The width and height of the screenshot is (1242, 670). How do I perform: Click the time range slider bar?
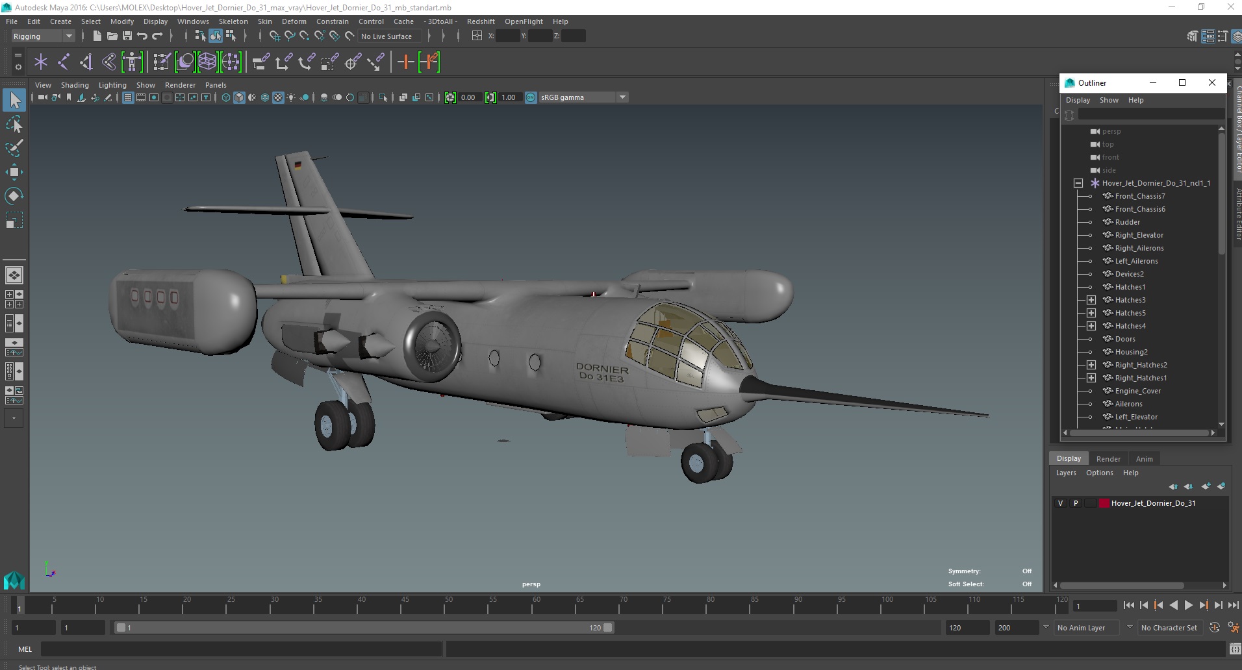[364, 628]
